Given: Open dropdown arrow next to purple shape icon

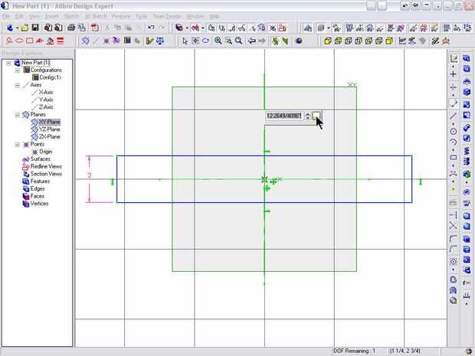Looking at the screenshot, I should click(x=187, y=28).
